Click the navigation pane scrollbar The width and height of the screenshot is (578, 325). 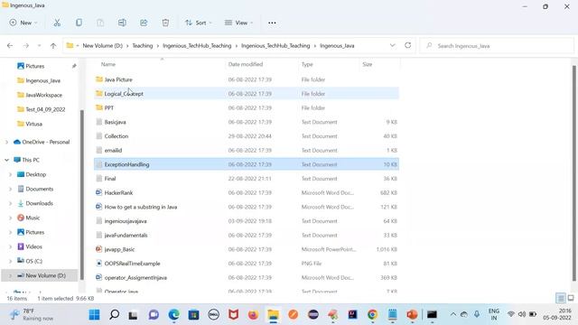pyautogui.click(x=82, y=195)
